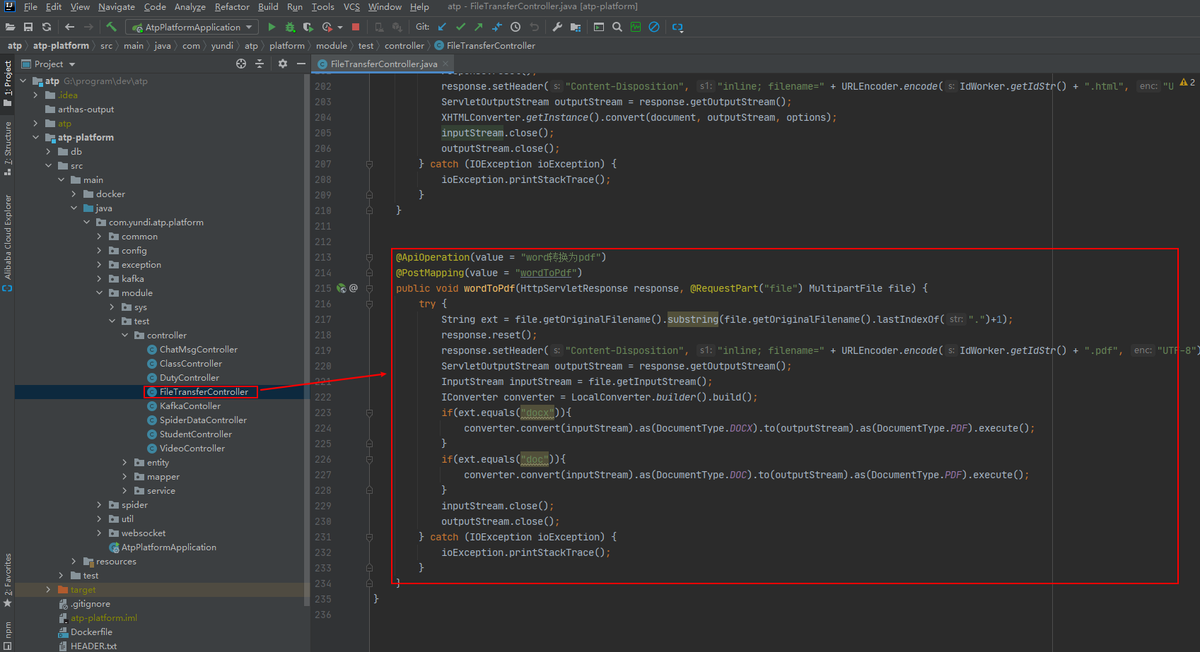This screenshot has width=1200, height=652.
Task: Show Git history clock icon
Action: pyautogui.click(x=515, y=27)
